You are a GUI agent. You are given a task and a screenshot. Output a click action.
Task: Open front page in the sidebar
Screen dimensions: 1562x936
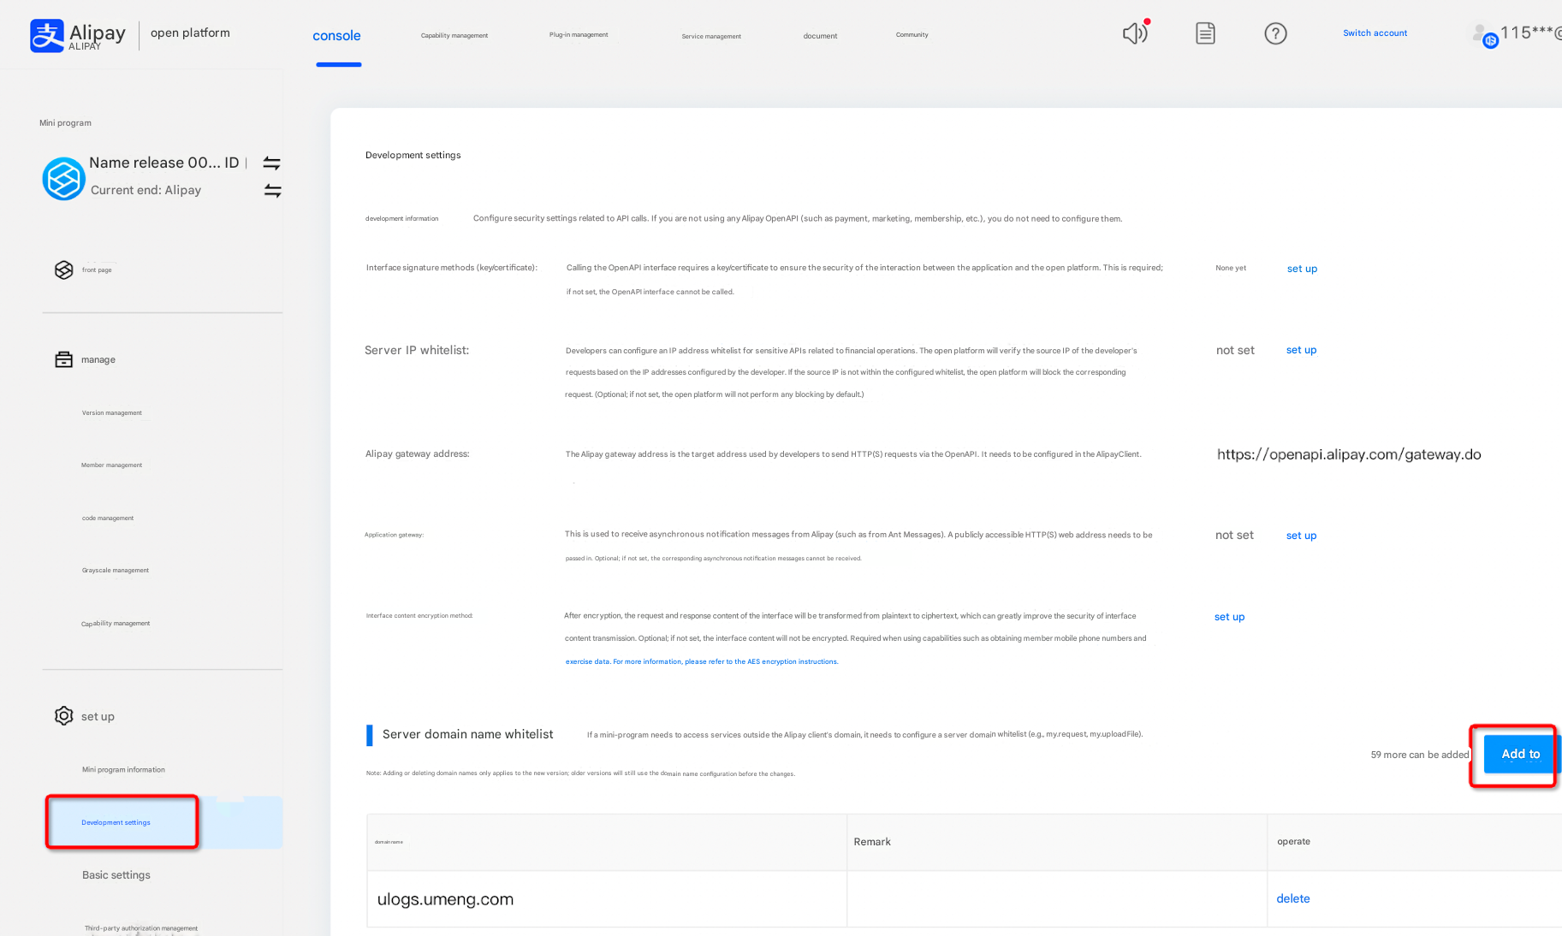[97, 270]
